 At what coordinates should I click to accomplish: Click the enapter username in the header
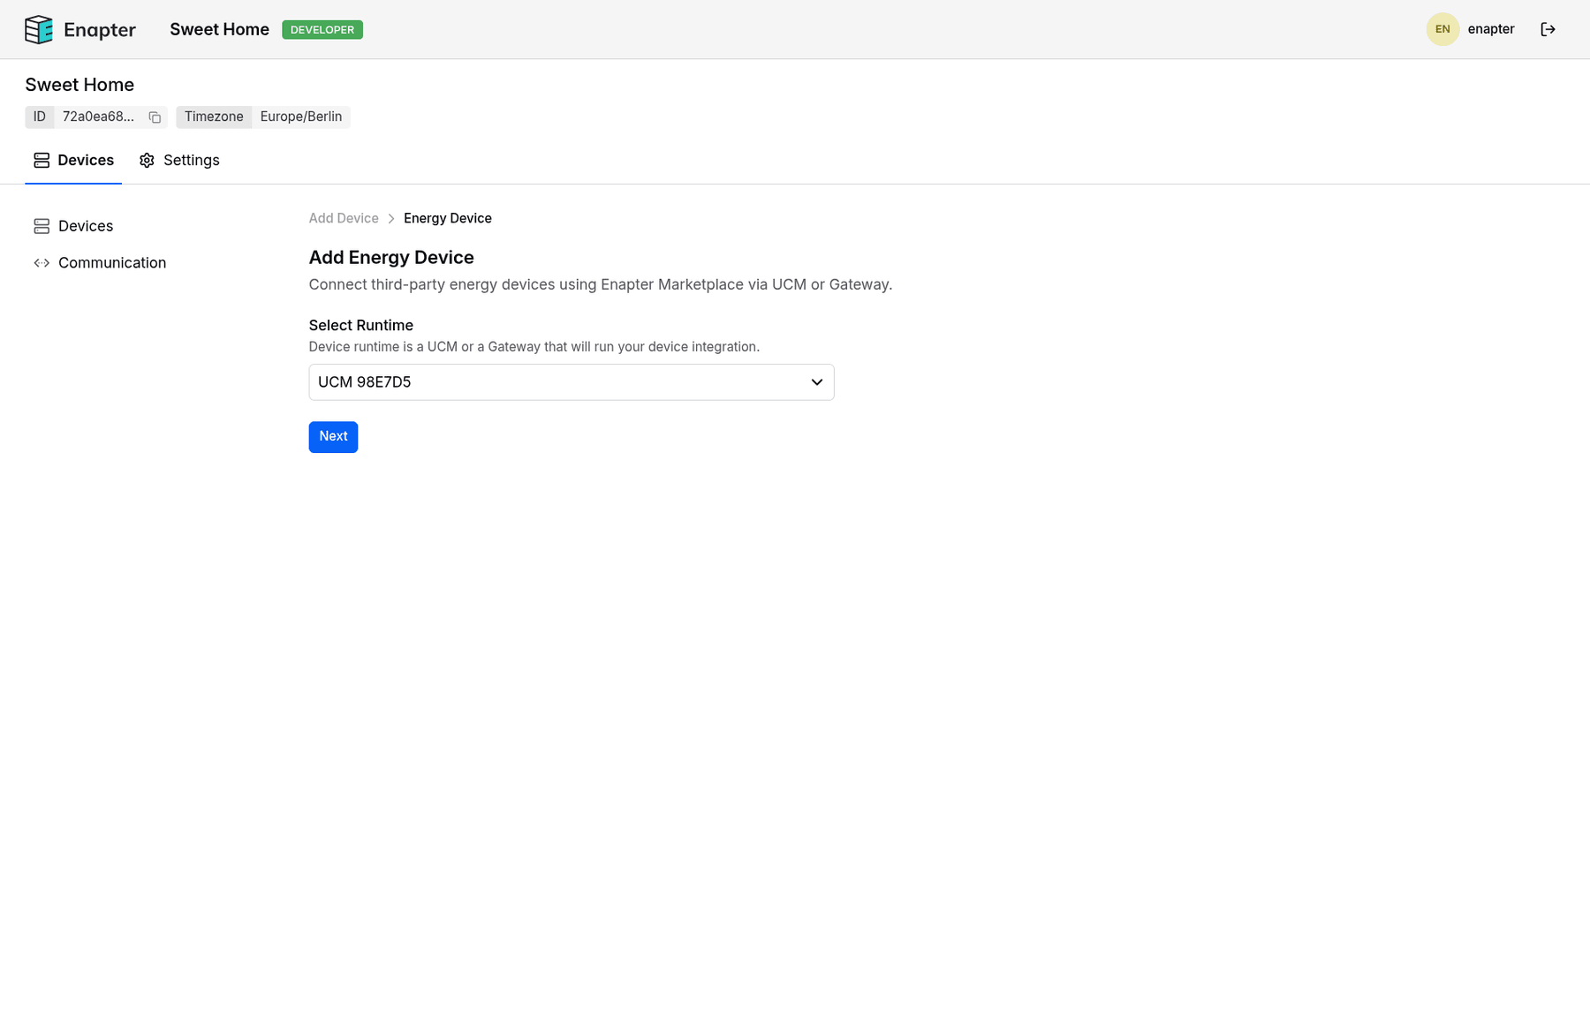click(x=1490, y=29)
